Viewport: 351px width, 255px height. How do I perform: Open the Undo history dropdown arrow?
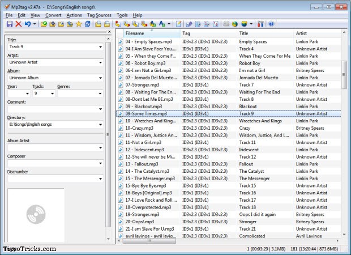(x=35, y=24)
